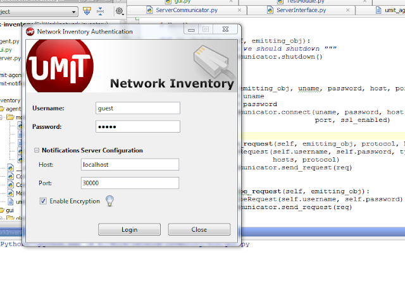The image size is (405, 283).
Task: Click the Password input field
Action: click(x=138, y=126)
